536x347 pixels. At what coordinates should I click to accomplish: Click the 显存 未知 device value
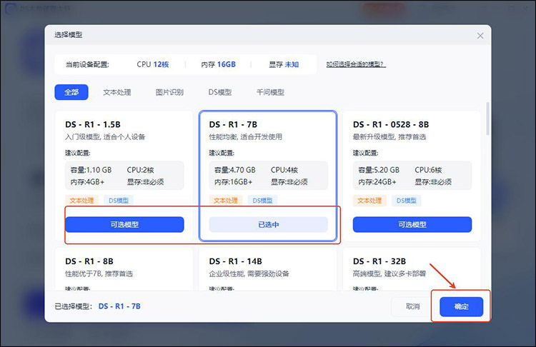(284, 64)
